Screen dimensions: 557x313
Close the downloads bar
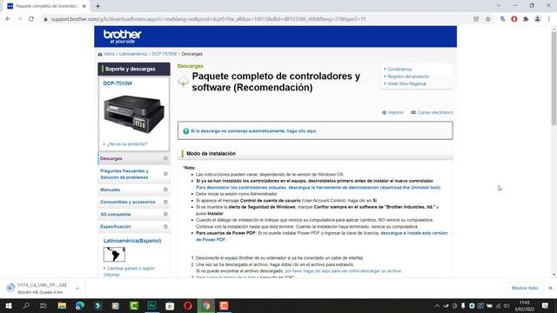pos(550,288)
